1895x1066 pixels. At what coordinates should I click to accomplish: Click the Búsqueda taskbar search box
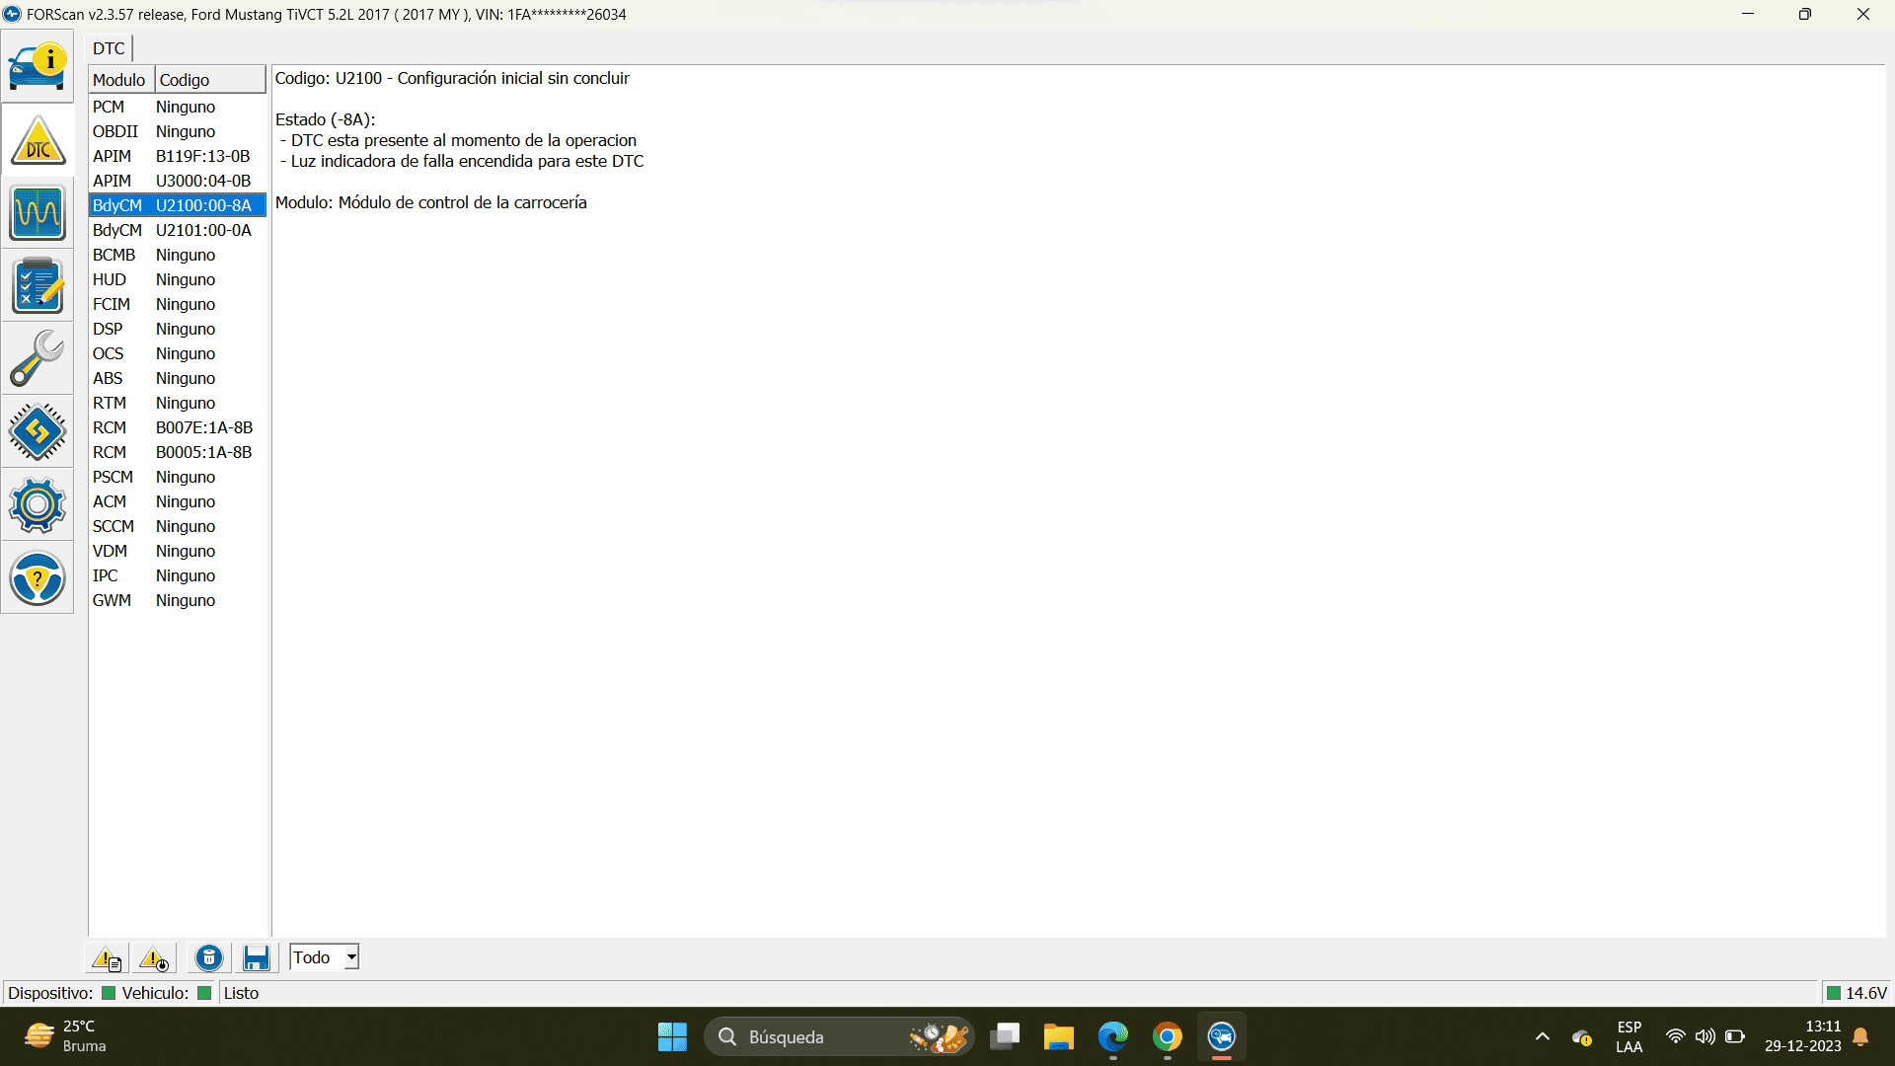(x=839, y=1036)
